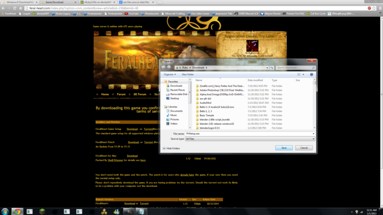Open the dialog Help icon
The image size is (383, 215).
(312, 75)
